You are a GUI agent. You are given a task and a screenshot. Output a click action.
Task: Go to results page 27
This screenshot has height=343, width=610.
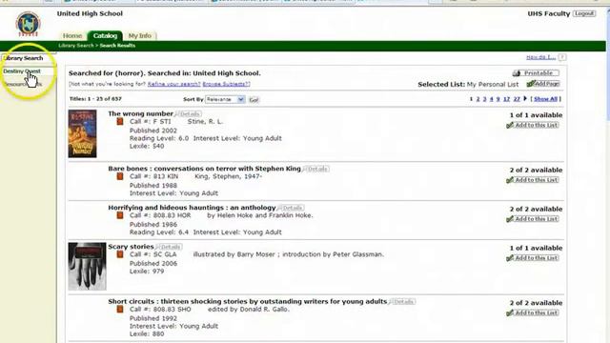pyautogui.click(x=517, y=99)
